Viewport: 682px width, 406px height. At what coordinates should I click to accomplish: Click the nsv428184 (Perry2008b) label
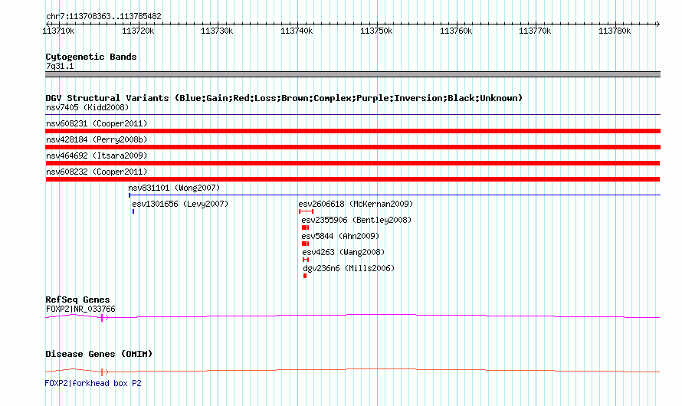tap(97, 139)
